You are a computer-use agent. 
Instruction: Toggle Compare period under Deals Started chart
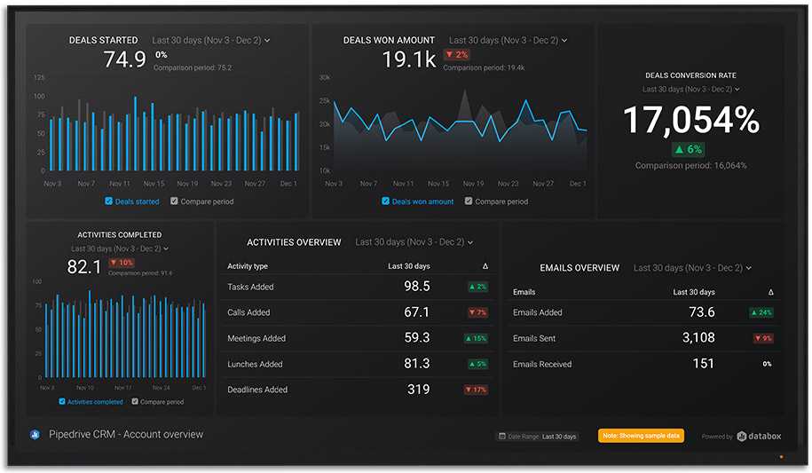(174, 201)
